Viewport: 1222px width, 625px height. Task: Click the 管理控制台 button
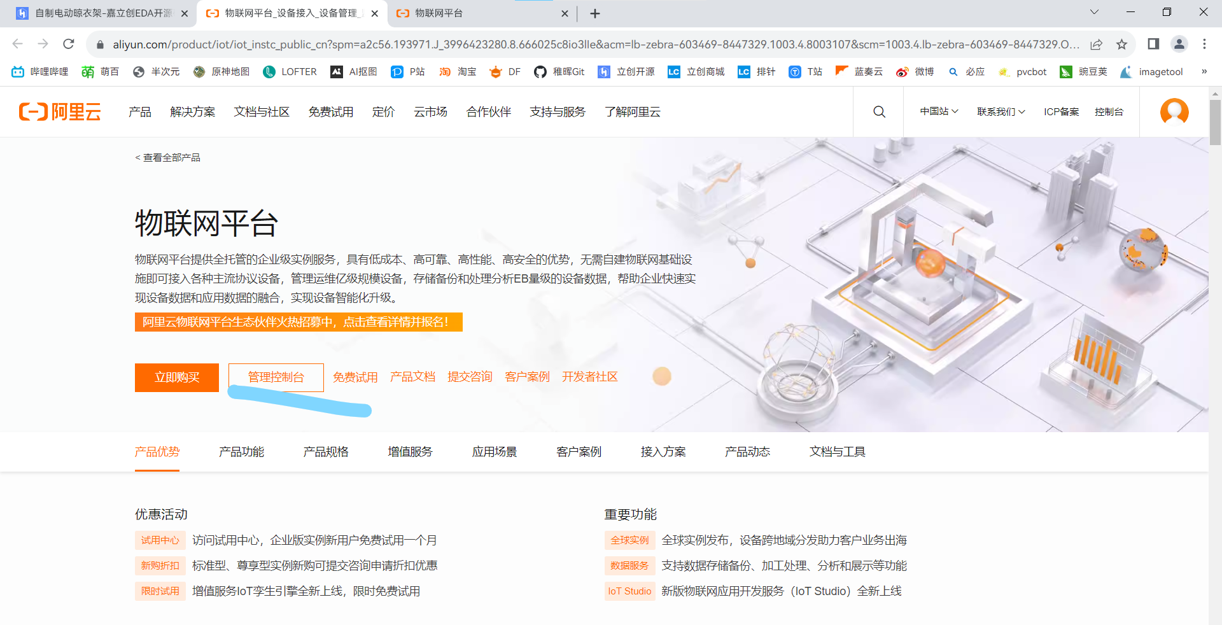(x=276, y=377)
